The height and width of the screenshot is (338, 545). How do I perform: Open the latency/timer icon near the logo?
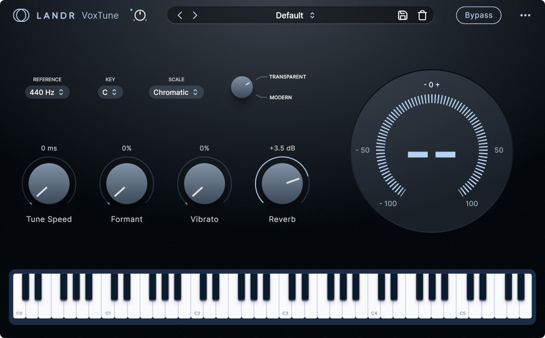[140, 15]
